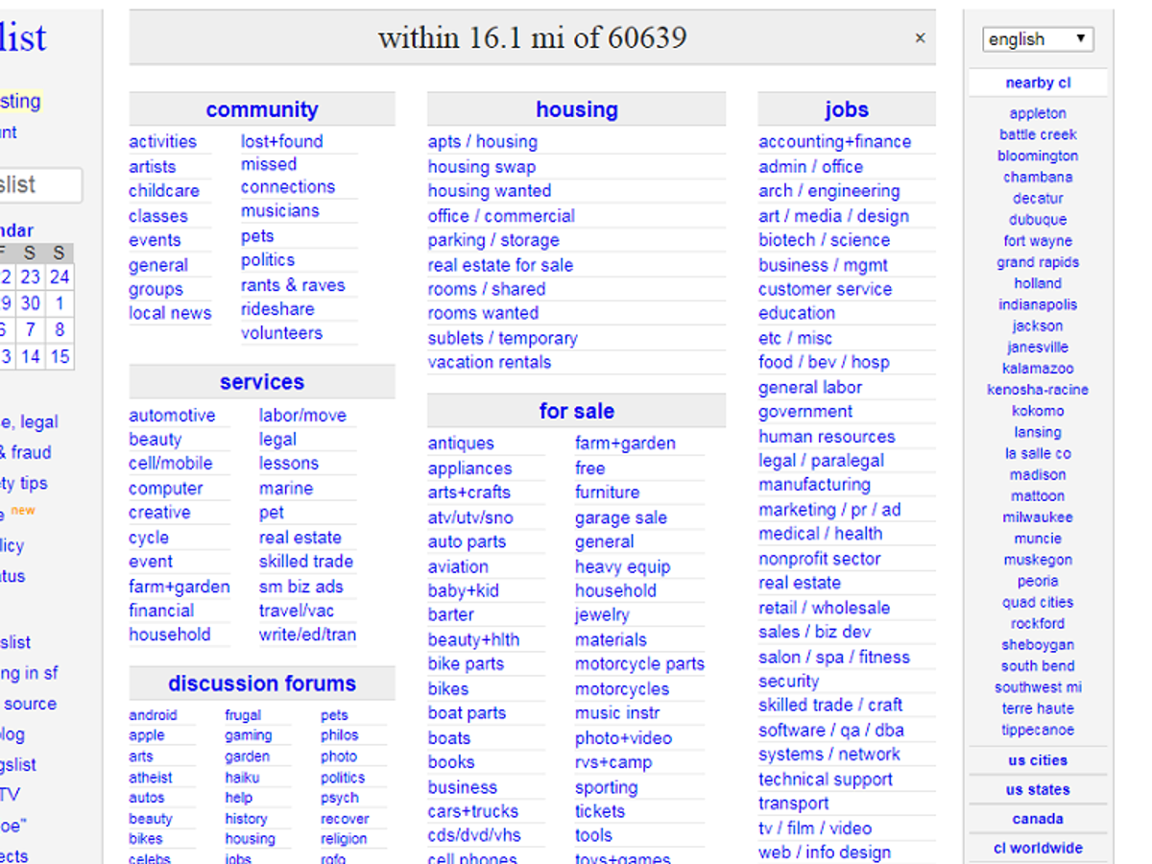Browse 'cars+trucks' for sale listings
1152x864 pixels.
pos(472,811)
